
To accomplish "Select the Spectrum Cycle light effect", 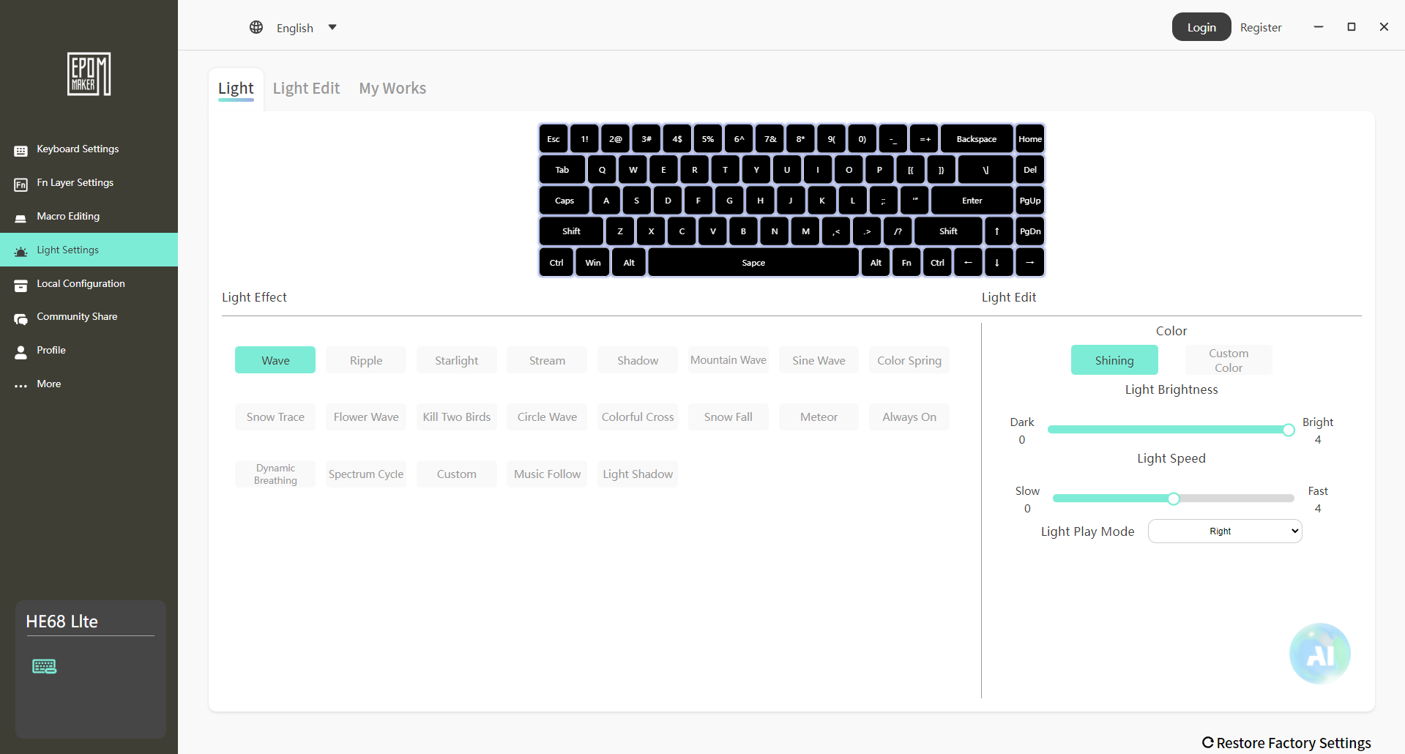I will 366,474.
